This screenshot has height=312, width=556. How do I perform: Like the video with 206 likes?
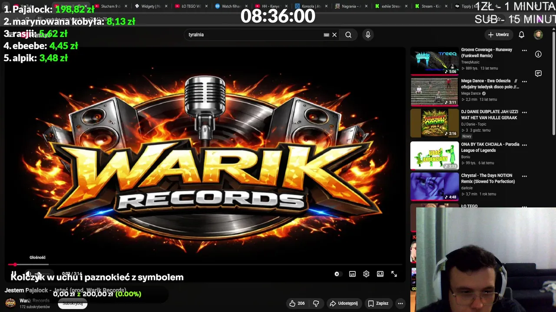[x=297, y=303]
